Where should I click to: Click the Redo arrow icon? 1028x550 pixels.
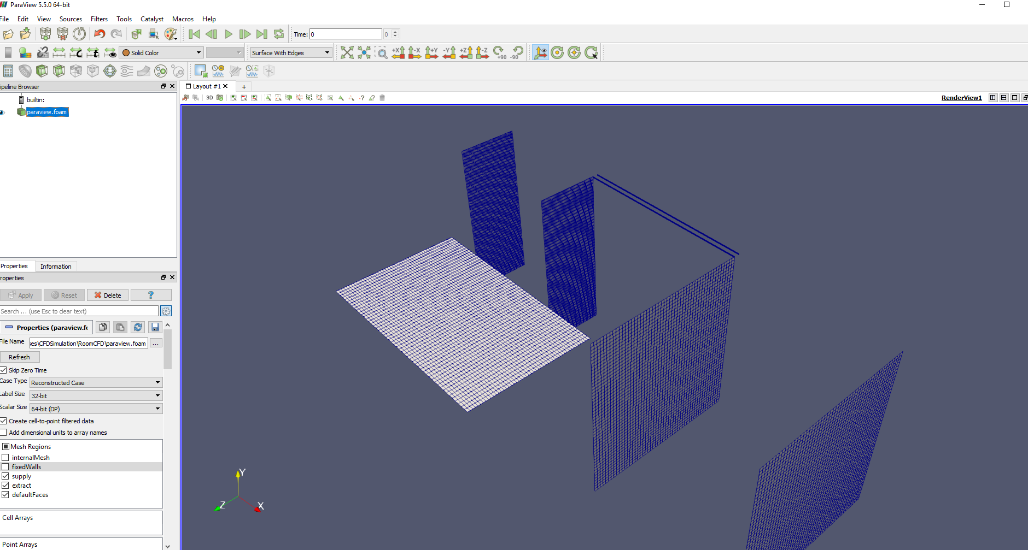(x=116, y=34)
